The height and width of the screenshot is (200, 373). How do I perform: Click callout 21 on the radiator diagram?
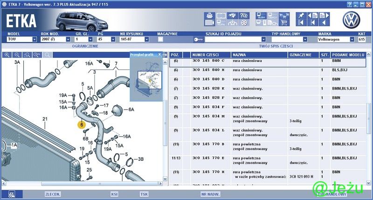(x=45, y=119)
